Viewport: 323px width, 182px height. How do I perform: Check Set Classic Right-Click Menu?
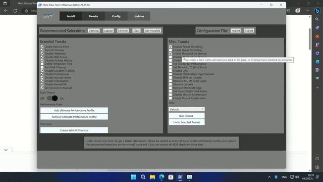tap(171, 91)
